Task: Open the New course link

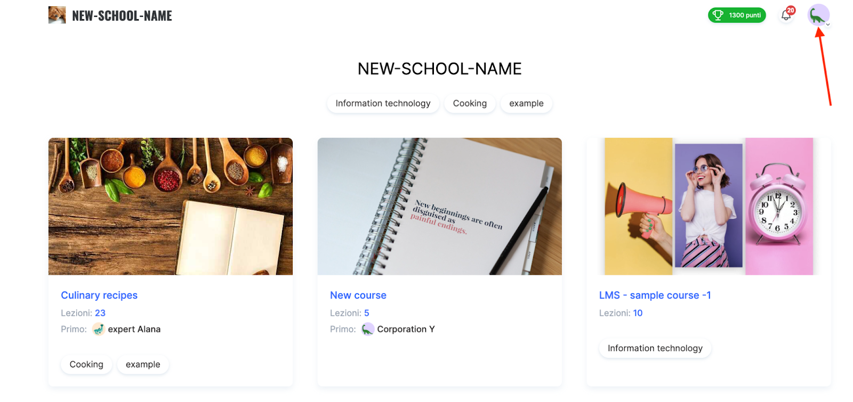Action: 358,295
